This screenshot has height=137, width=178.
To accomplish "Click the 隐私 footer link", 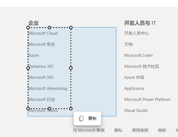I will point(118,130).
